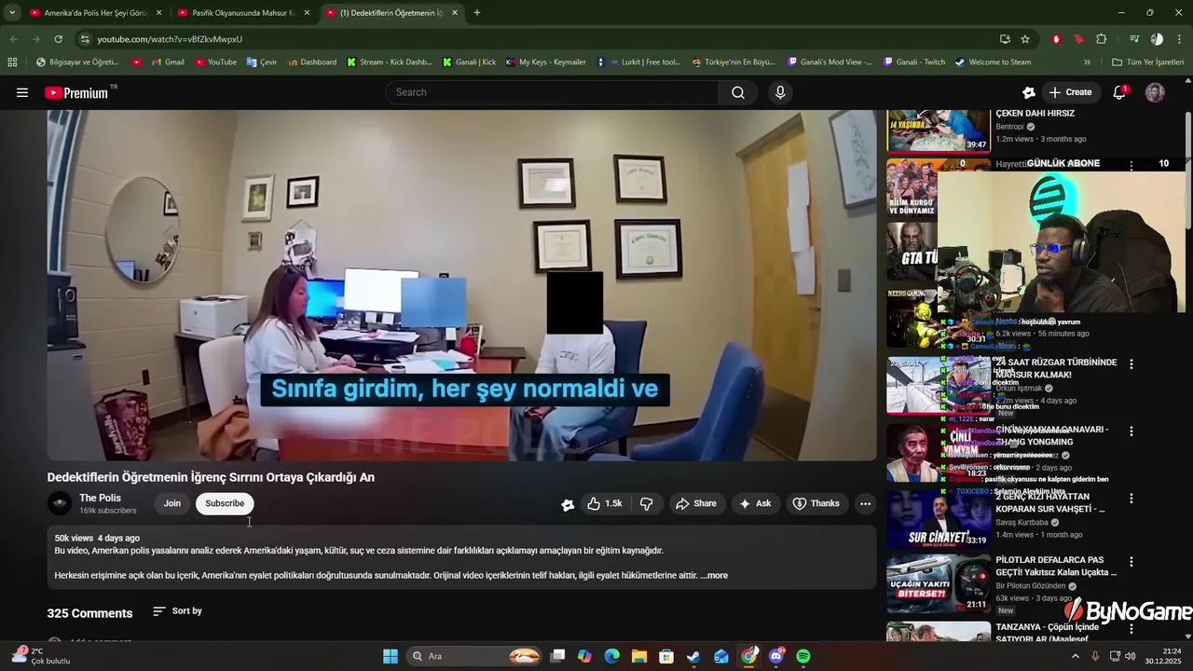Screen dimensions: 1193x671
Task: Click the Join channel membership button
Action: pos(172,503)
